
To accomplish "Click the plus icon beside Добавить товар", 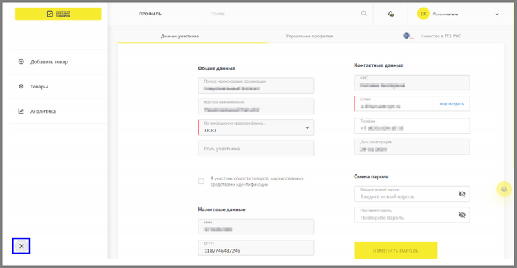I will pyautogui.click(x=21, y=62).
